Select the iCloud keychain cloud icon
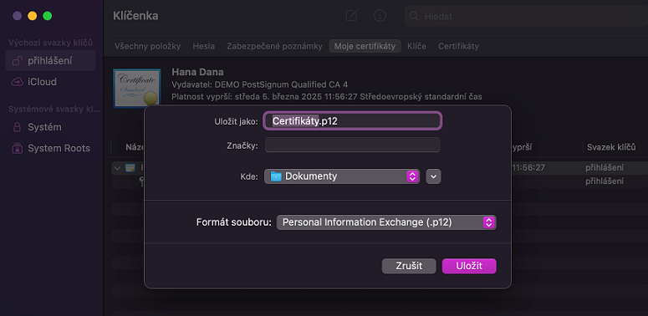Viewport: 648px width, 316px height. [17, 82]
